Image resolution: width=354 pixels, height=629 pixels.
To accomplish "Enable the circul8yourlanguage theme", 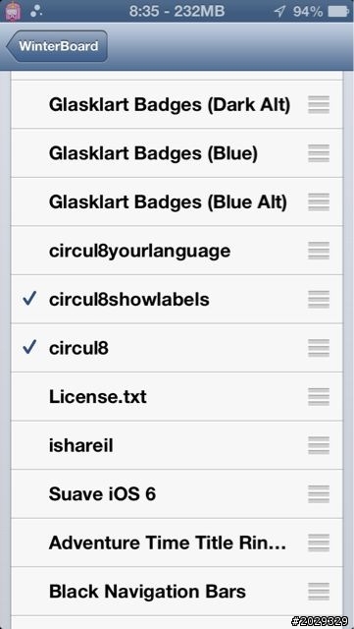I will [177, 251].
